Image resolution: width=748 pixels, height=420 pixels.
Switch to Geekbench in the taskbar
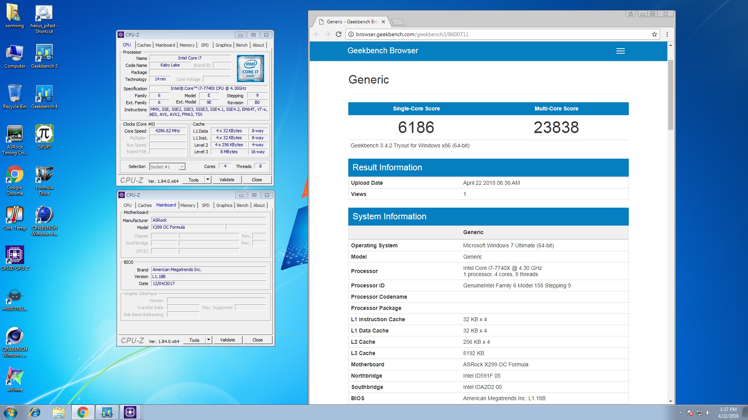(x=107, y=413)
